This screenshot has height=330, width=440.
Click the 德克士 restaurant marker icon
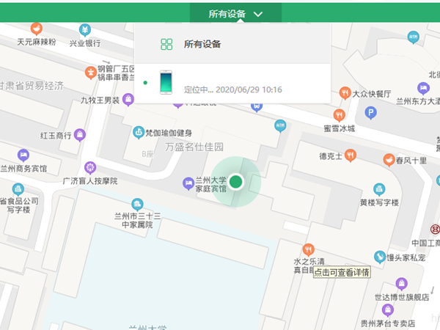click(x=351, y=155)
